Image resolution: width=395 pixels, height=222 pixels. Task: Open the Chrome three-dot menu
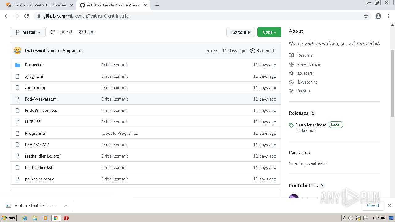388,16
